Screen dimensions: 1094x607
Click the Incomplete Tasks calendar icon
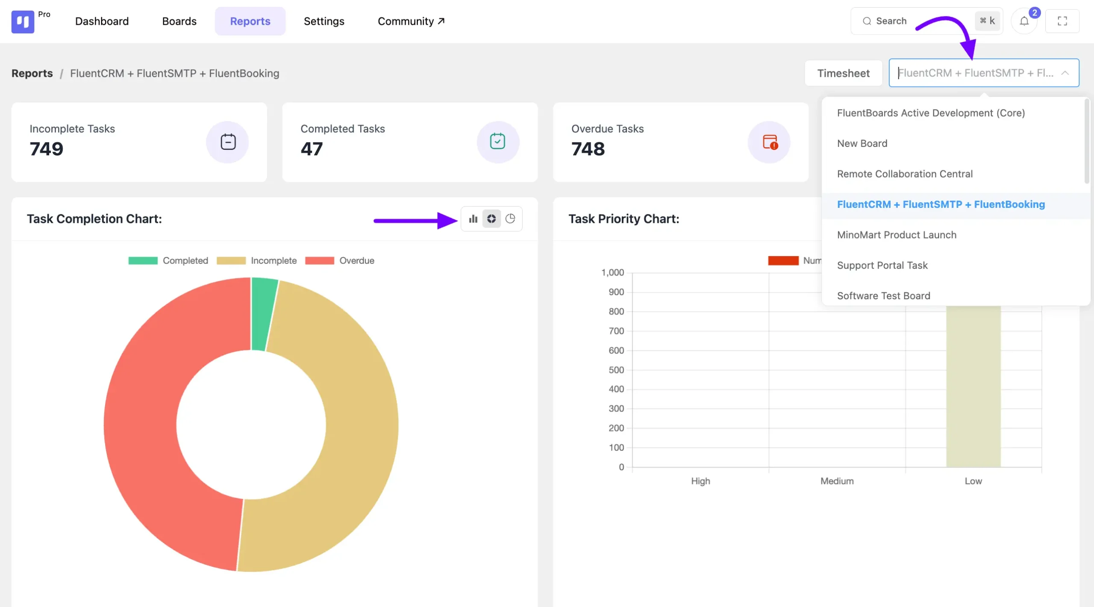point(228,142)
